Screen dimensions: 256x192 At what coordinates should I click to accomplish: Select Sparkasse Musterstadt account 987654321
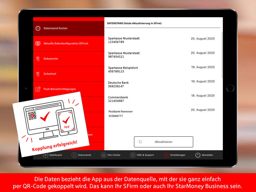tap(161, 55)
